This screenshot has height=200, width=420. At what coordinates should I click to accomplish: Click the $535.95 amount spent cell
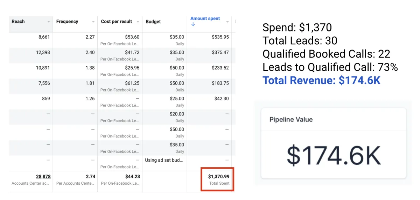click(220, 37)
